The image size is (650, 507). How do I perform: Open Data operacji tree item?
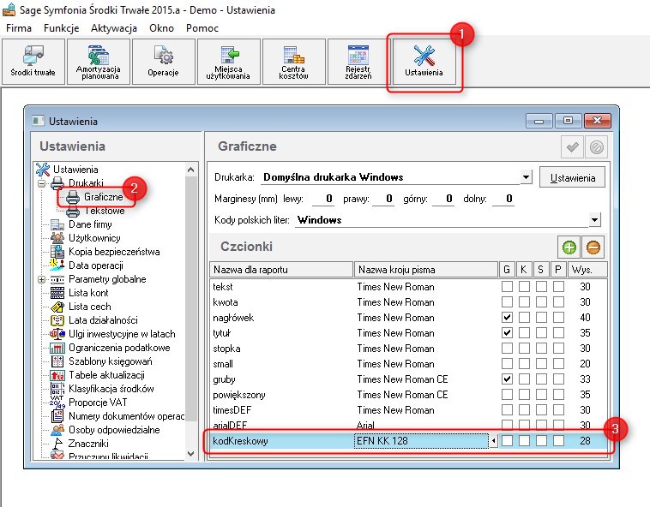[x=96, y=265]
